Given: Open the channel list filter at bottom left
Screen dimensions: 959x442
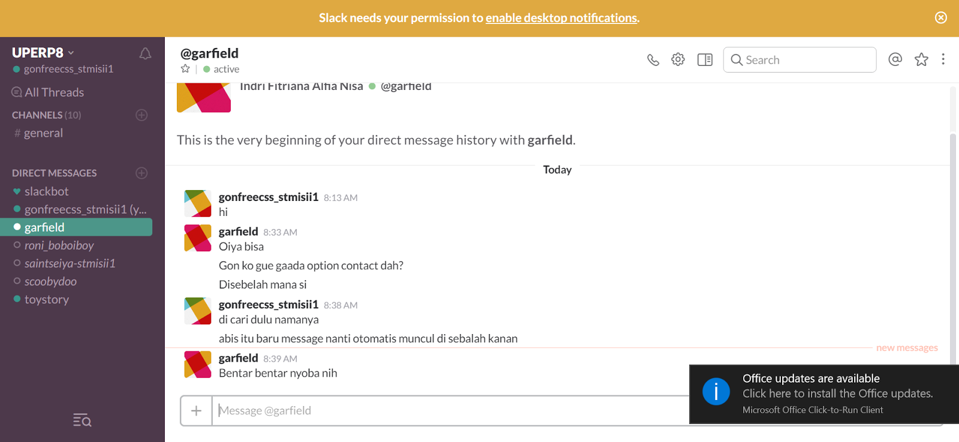Looking at the screenshot, I should 82,420.
